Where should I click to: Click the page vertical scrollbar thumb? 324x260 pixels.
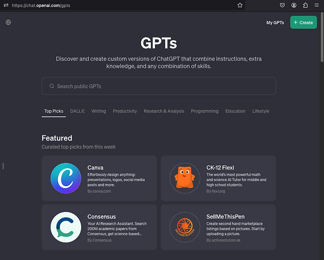[x=322, y=37]
